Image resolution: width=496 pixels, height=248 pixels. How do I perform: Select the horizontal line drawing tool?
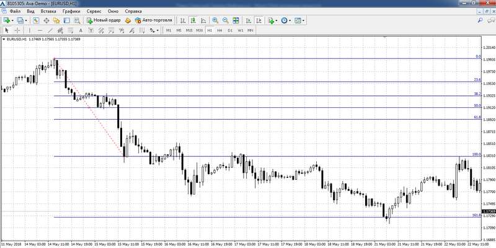click(x=40, y=30)
